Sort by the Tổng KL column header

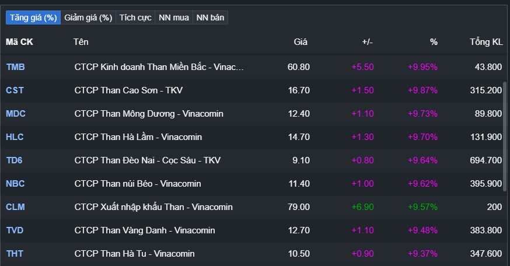[485, 42]
